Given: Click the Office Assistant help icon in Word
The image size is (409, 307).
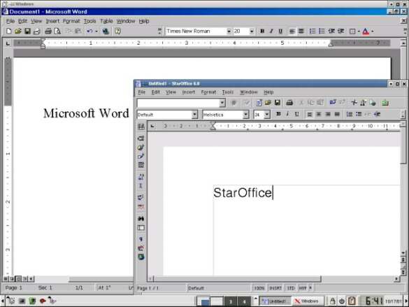Looking at the screenshot, I should 117,31.
